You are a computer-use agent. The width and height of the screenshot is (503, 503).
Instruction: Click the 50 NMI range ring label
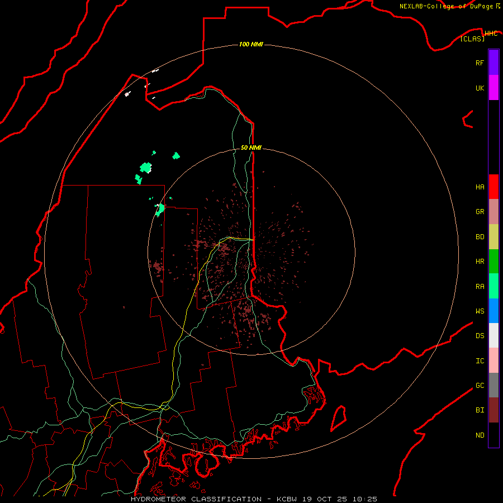pyautogui.click(x=251, y=148)
